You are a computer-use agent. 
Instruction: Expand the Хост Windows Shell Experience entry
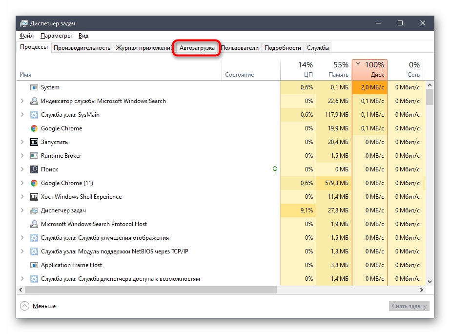22,197
